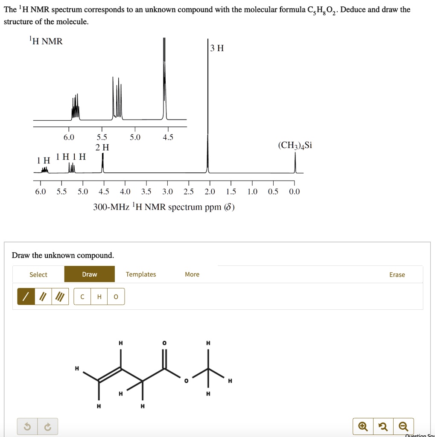Zoom out of the drawing canvas

(x=403, y=426)
